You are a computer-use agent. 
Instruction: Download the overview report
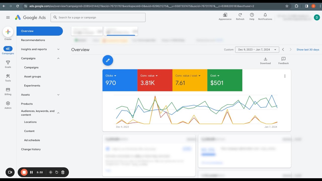pos(265,61)
